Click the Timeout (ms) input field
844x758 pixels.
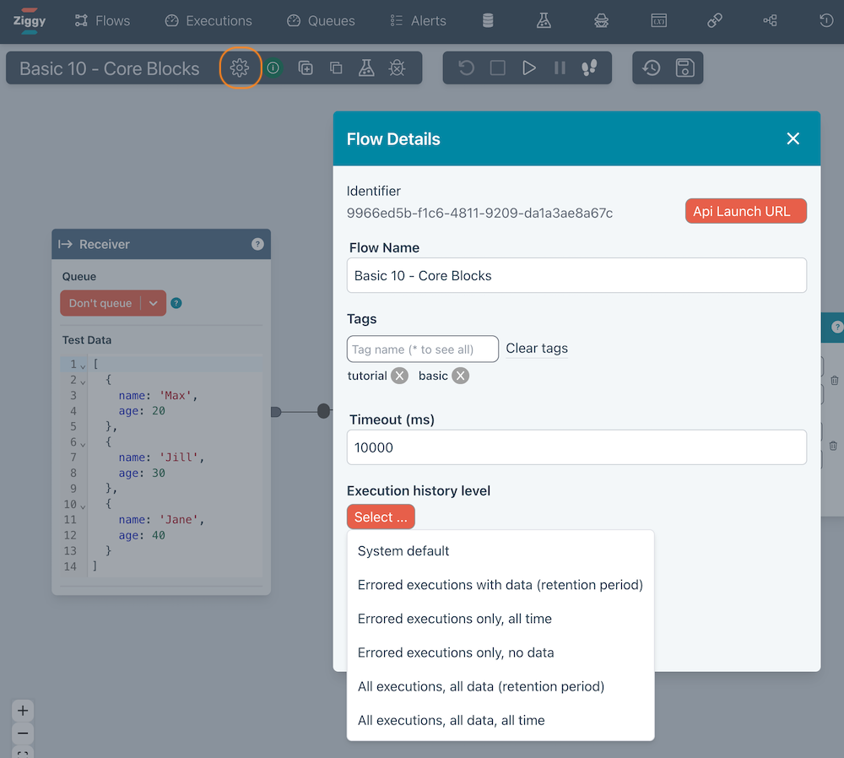(x=576, y=447)
